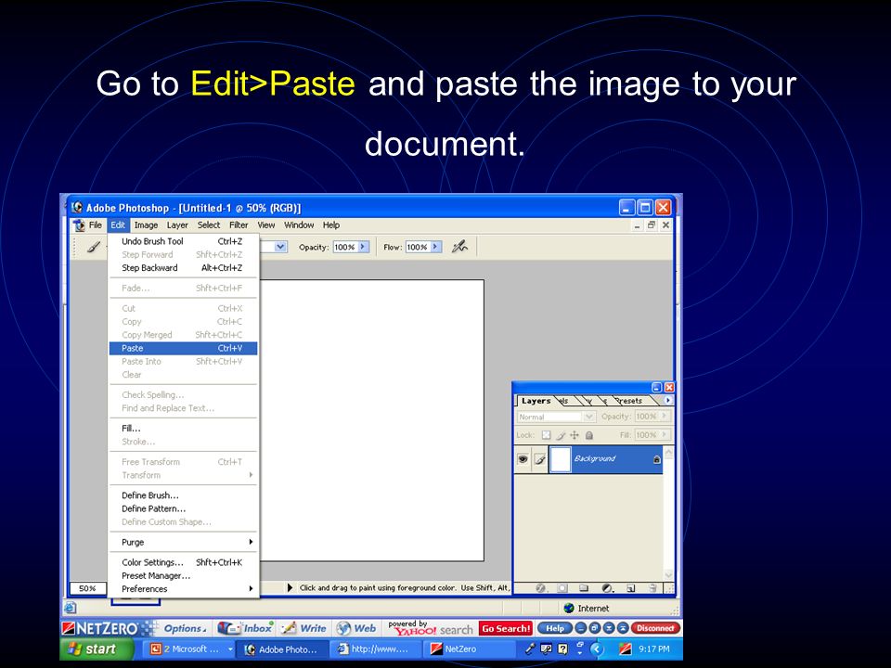The image size is (891, 668).
Task: Choose Color Settings... menu entry
Action: 183,562
